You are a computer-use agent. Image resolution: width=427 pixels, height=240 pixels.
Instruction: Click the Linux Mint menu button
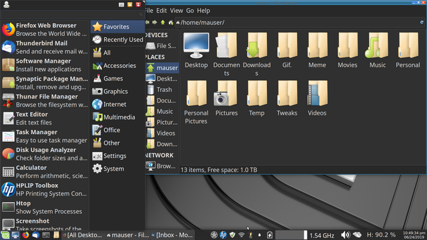click(x=5, y=235)
